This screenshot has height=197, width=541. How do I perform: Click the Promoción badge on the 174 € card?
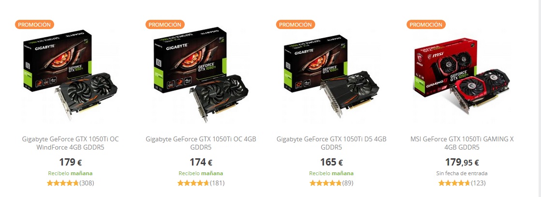[165, 25]
